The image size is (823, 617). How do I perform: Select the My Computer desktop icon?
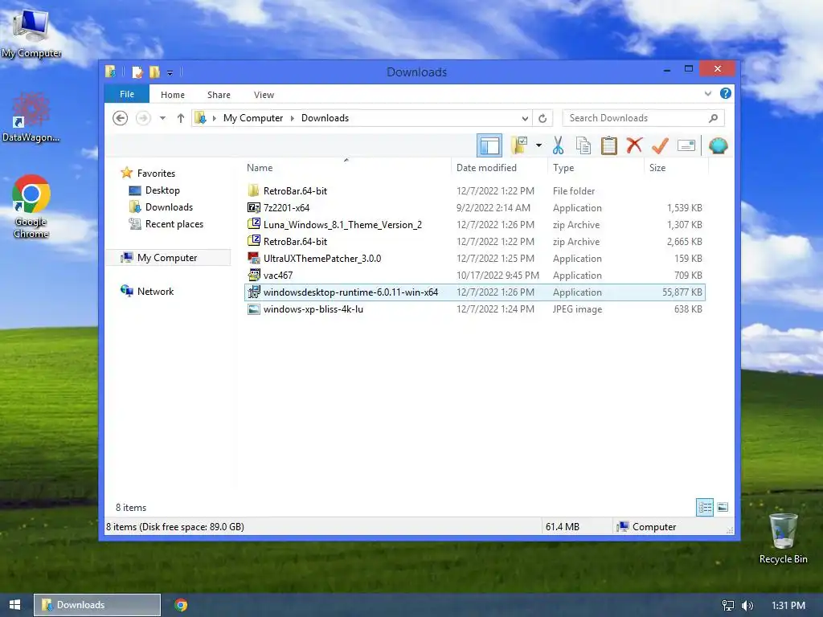click(x=31, y=32)
